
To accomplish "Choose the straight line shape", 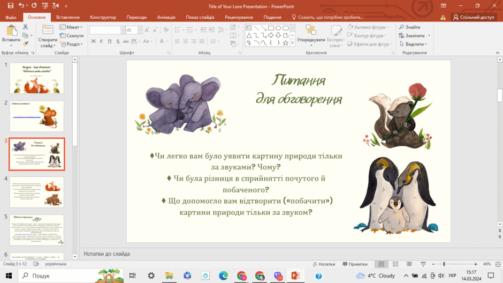I will 256,28.
